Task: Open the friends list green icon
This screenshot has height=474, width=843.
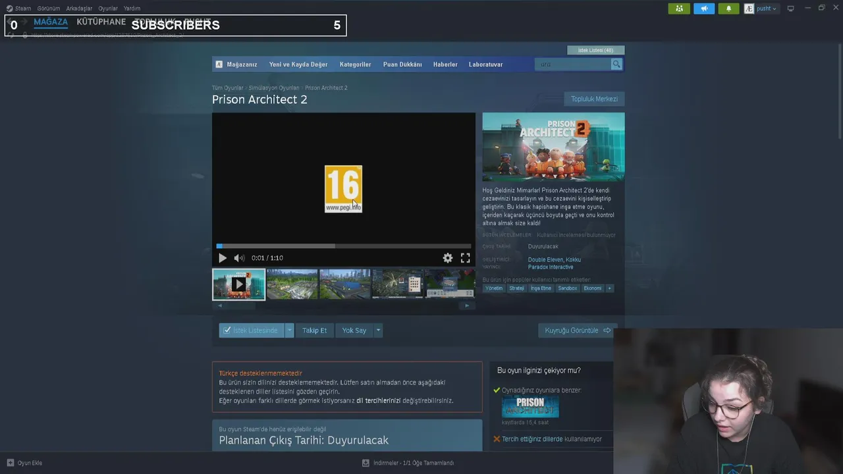Action: (679, 9)
